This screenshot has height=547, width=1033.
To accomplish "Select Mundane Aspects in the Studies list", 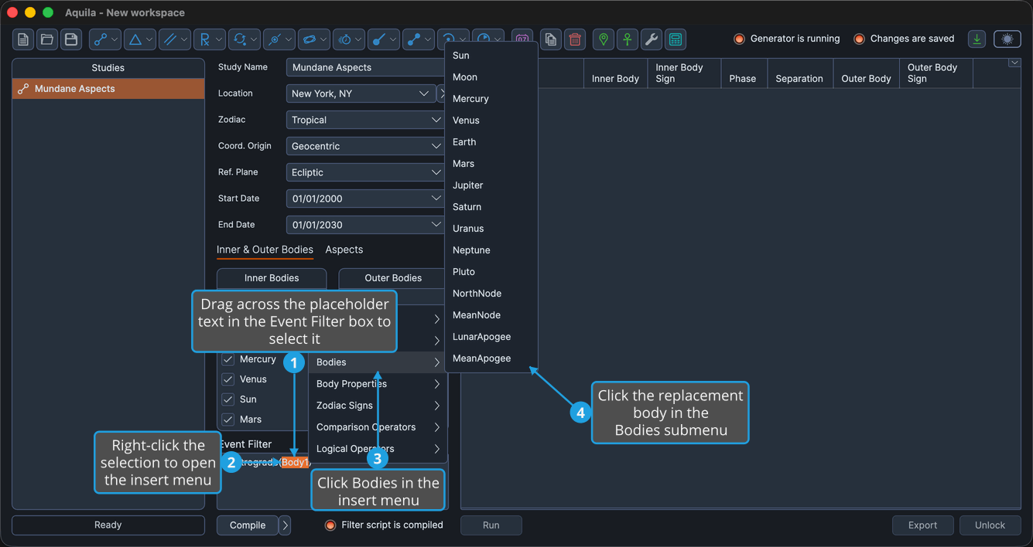I will click(108, 89).
